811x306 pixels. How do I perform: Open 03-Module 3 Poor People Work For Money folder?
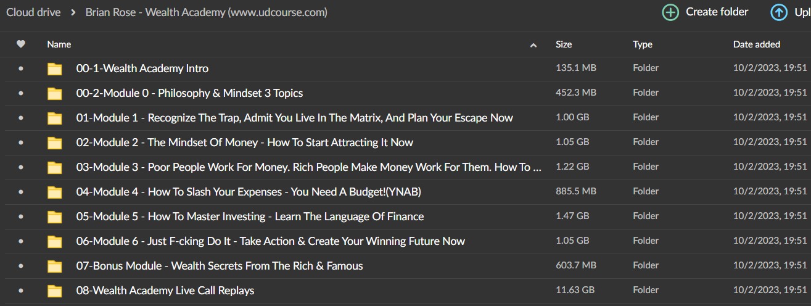(x=309, y=167)
